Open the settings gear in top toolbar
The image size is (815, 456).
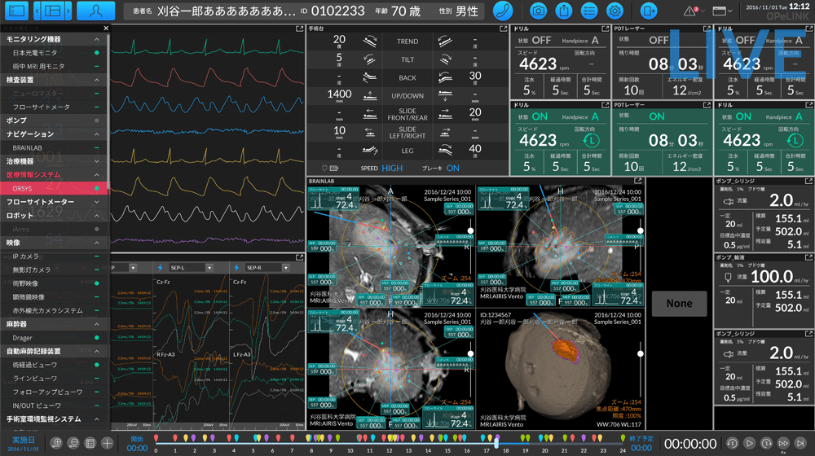tap(615, 11)
